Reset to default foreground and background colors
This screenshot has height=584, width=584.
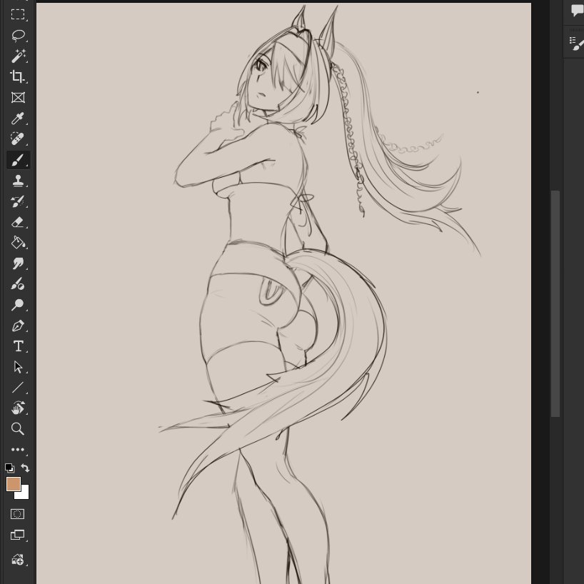pyautogui.click(x=10, y=468)
